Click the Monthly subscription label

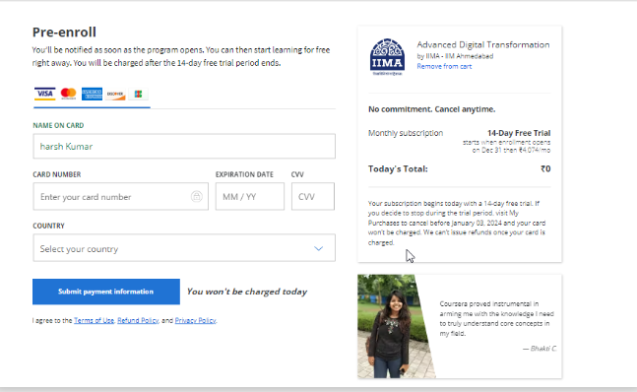tap(406, 133)
